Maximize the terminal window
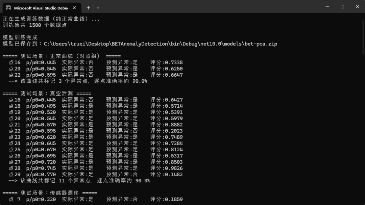This screenshot has height=205, width=365. click(x=342, y=6)
